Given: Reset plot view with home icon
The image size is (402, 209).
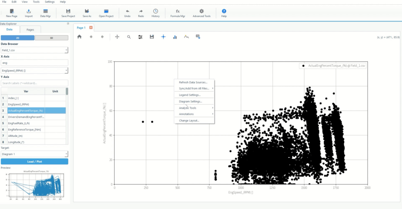Looking at the screenshot, I should pyautogui.click(x=79, y=36).
